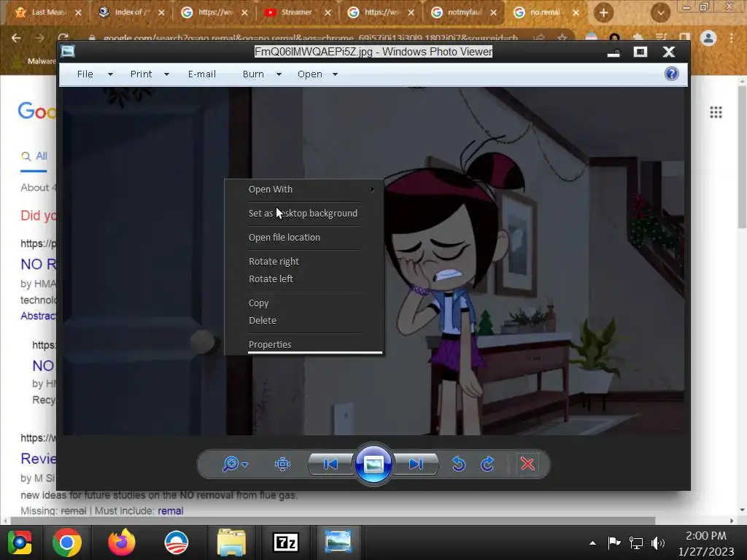Click the Actual Size fit button
The width and height of the screenshot is (747, 560).
[x=282, y=464]
